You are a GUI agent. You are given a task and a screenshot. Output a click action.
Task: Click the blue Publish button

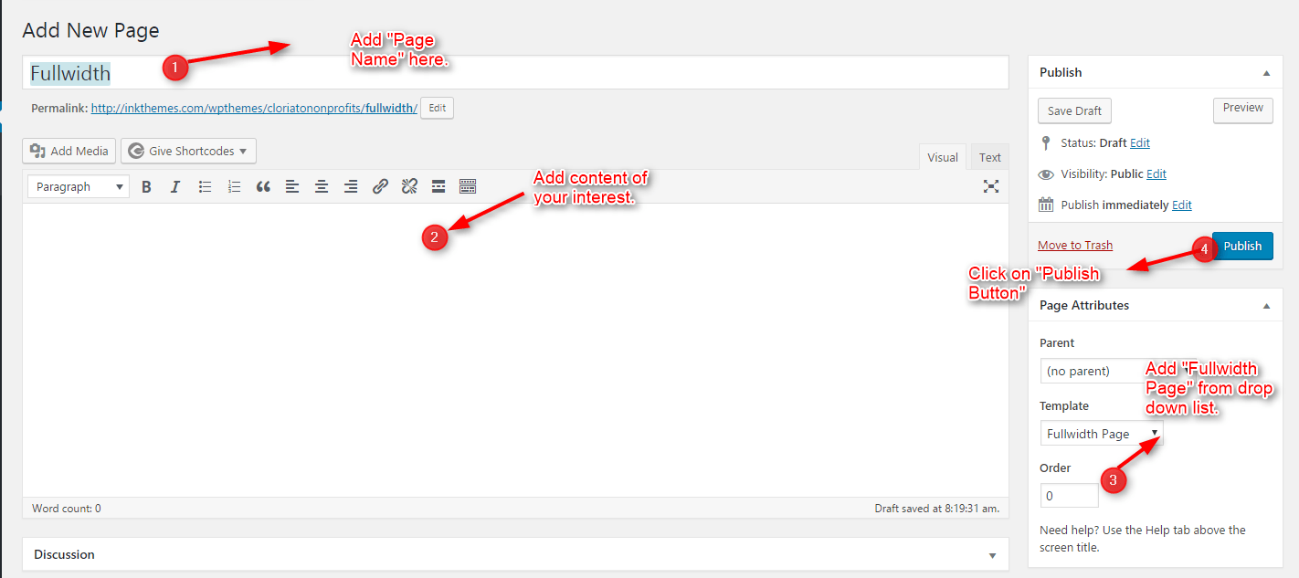click(x=1242, y=246)
